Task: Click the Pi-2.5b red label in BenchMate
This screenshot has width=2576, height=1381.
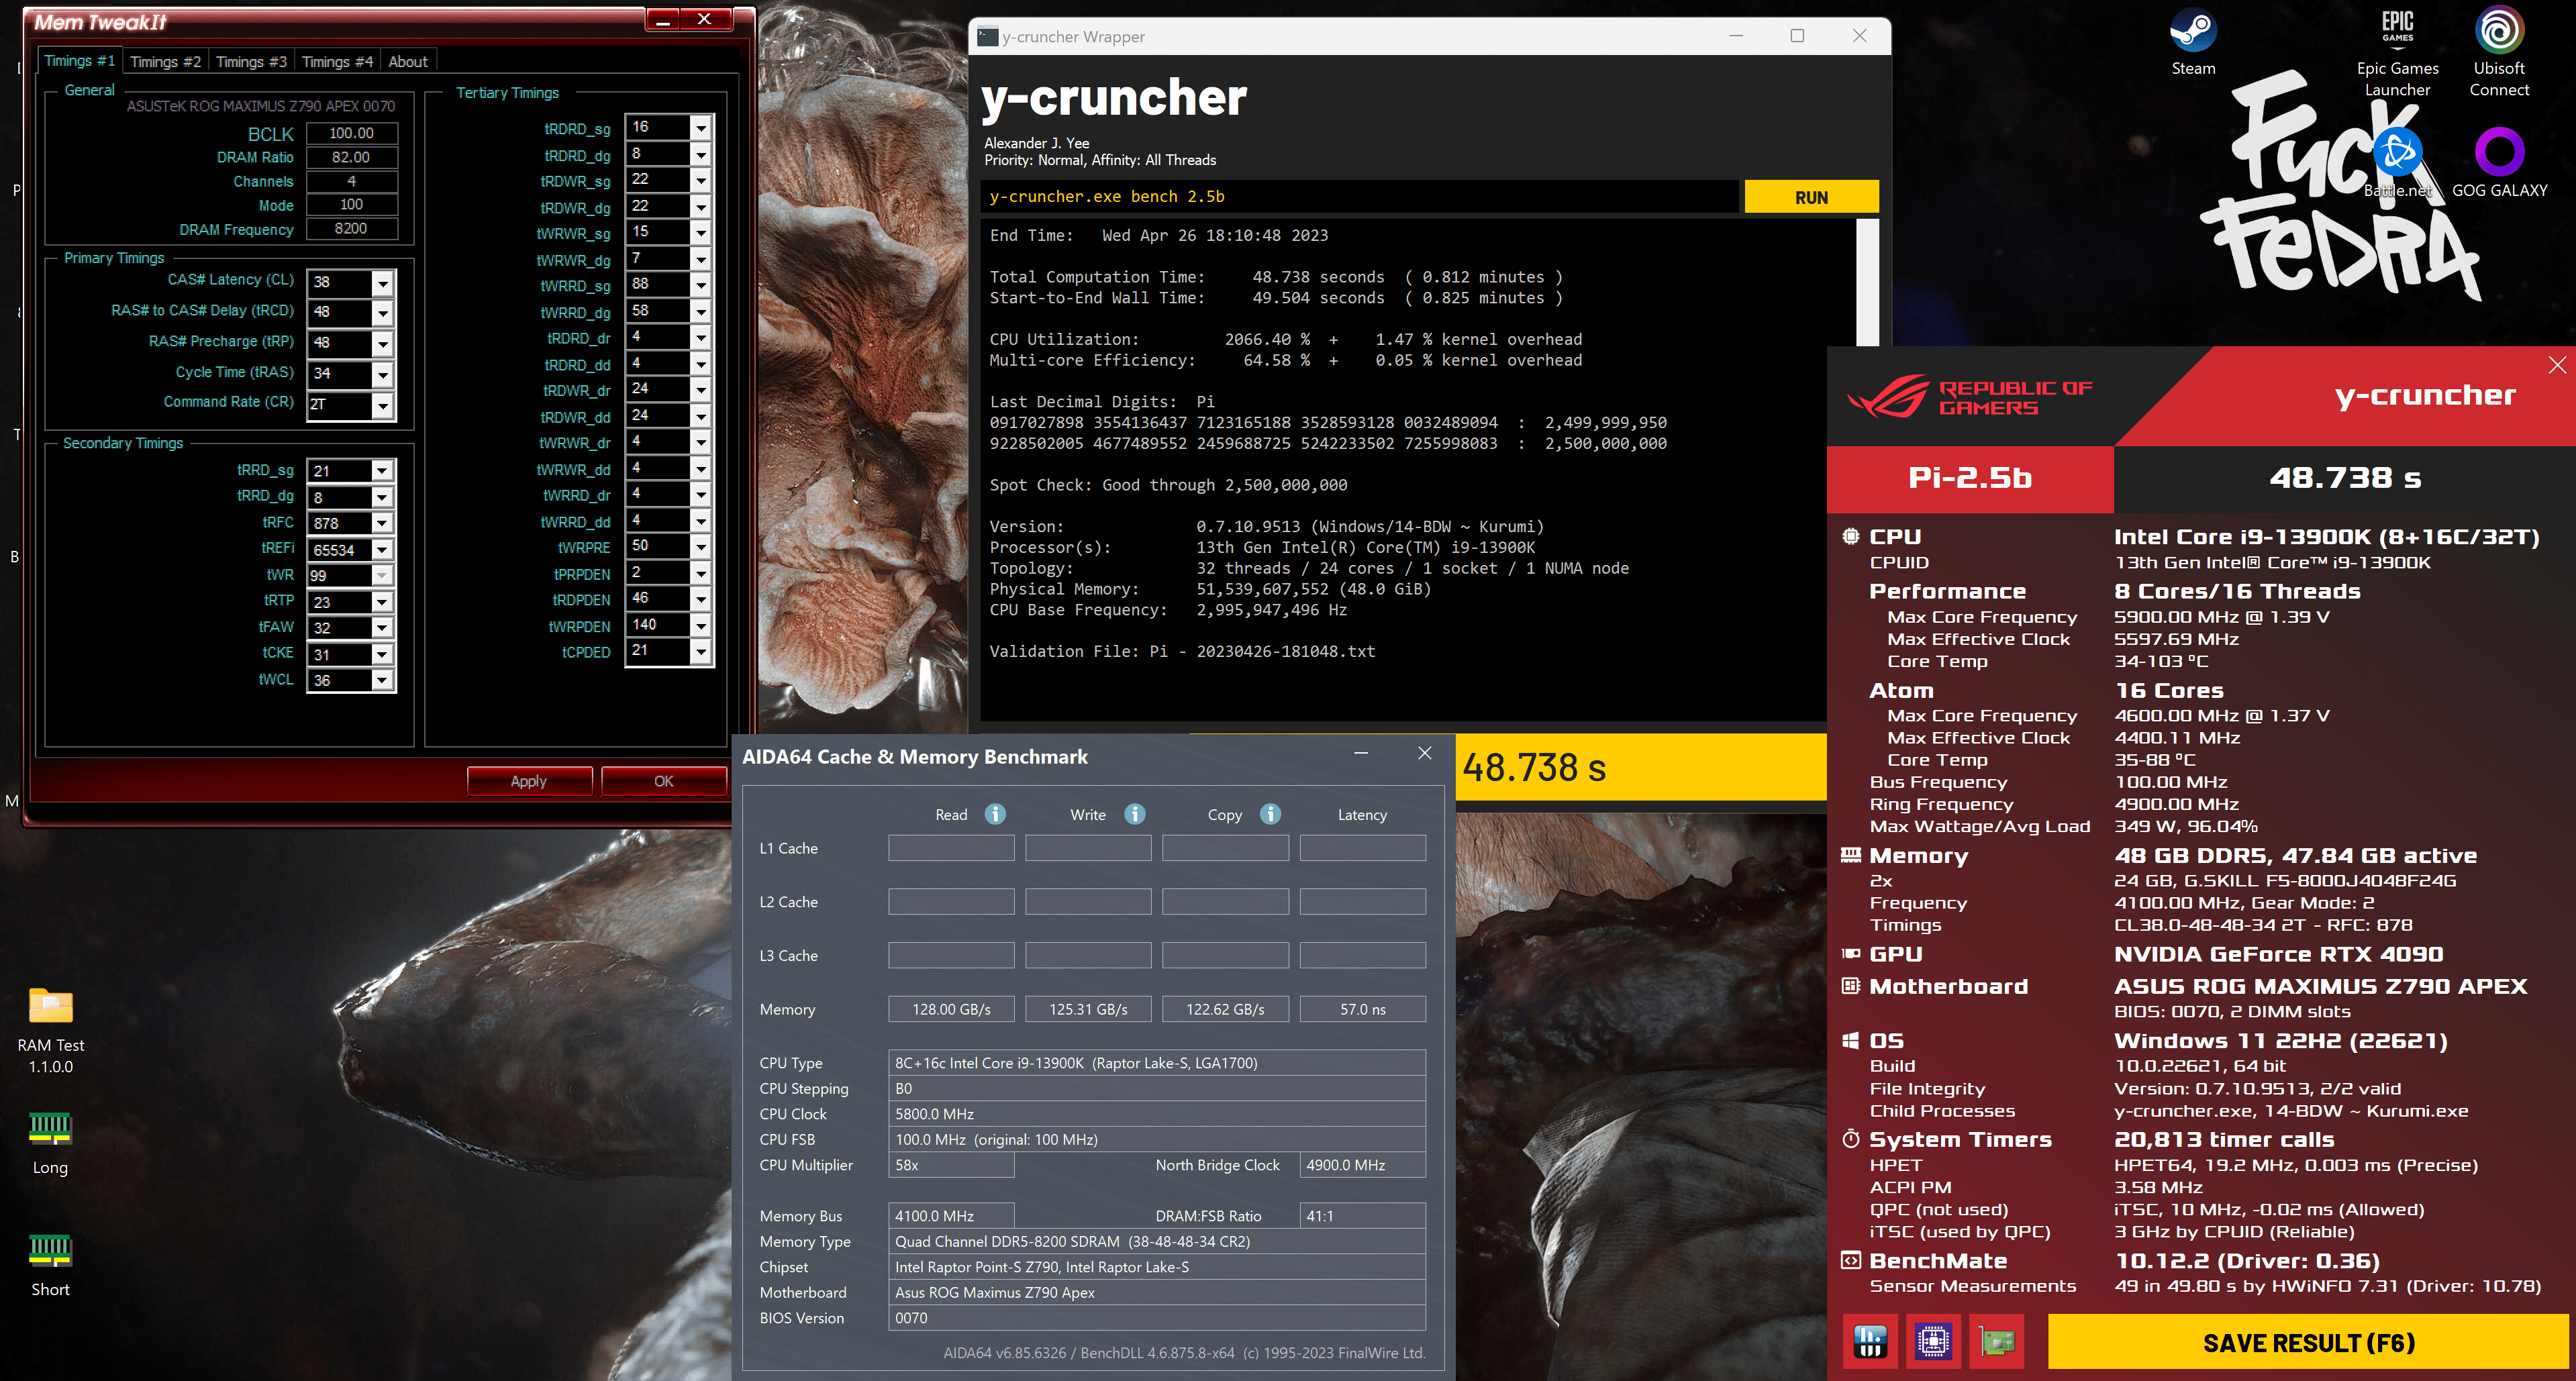Action: 1970,478
